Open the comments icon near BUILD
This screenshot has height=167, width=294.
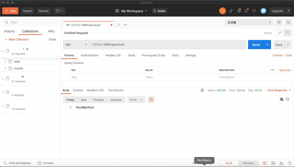[287, 33]
